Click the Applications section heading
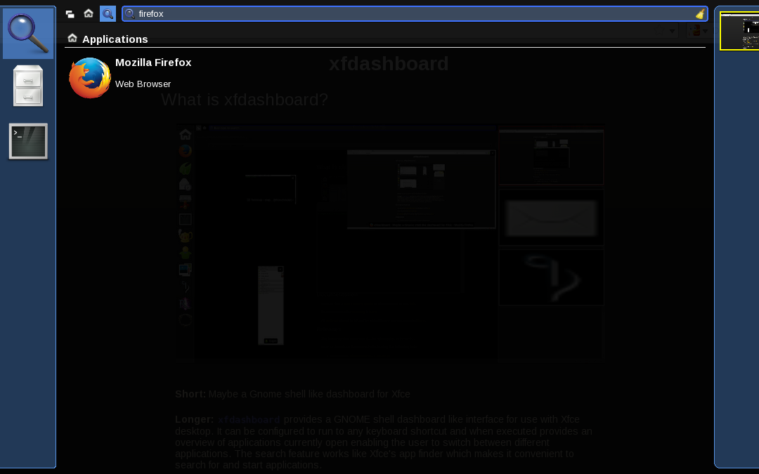 click(x=115, y=39)
